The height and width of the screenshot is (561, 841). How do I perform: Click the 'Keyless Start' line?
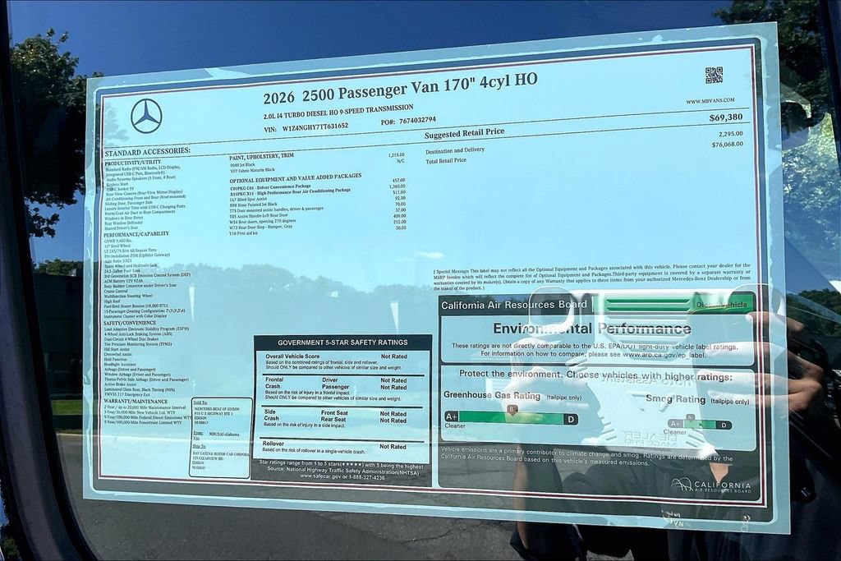[117, 184]
